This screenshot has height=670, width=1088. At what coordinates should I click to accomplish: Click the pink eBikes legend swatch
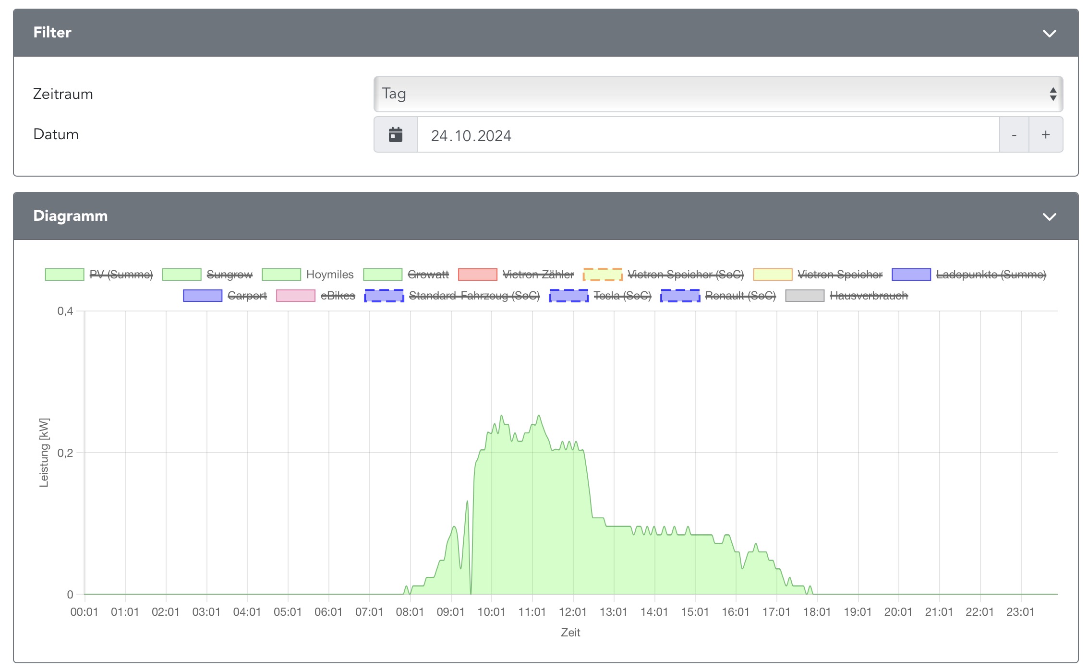coord(296,296)
